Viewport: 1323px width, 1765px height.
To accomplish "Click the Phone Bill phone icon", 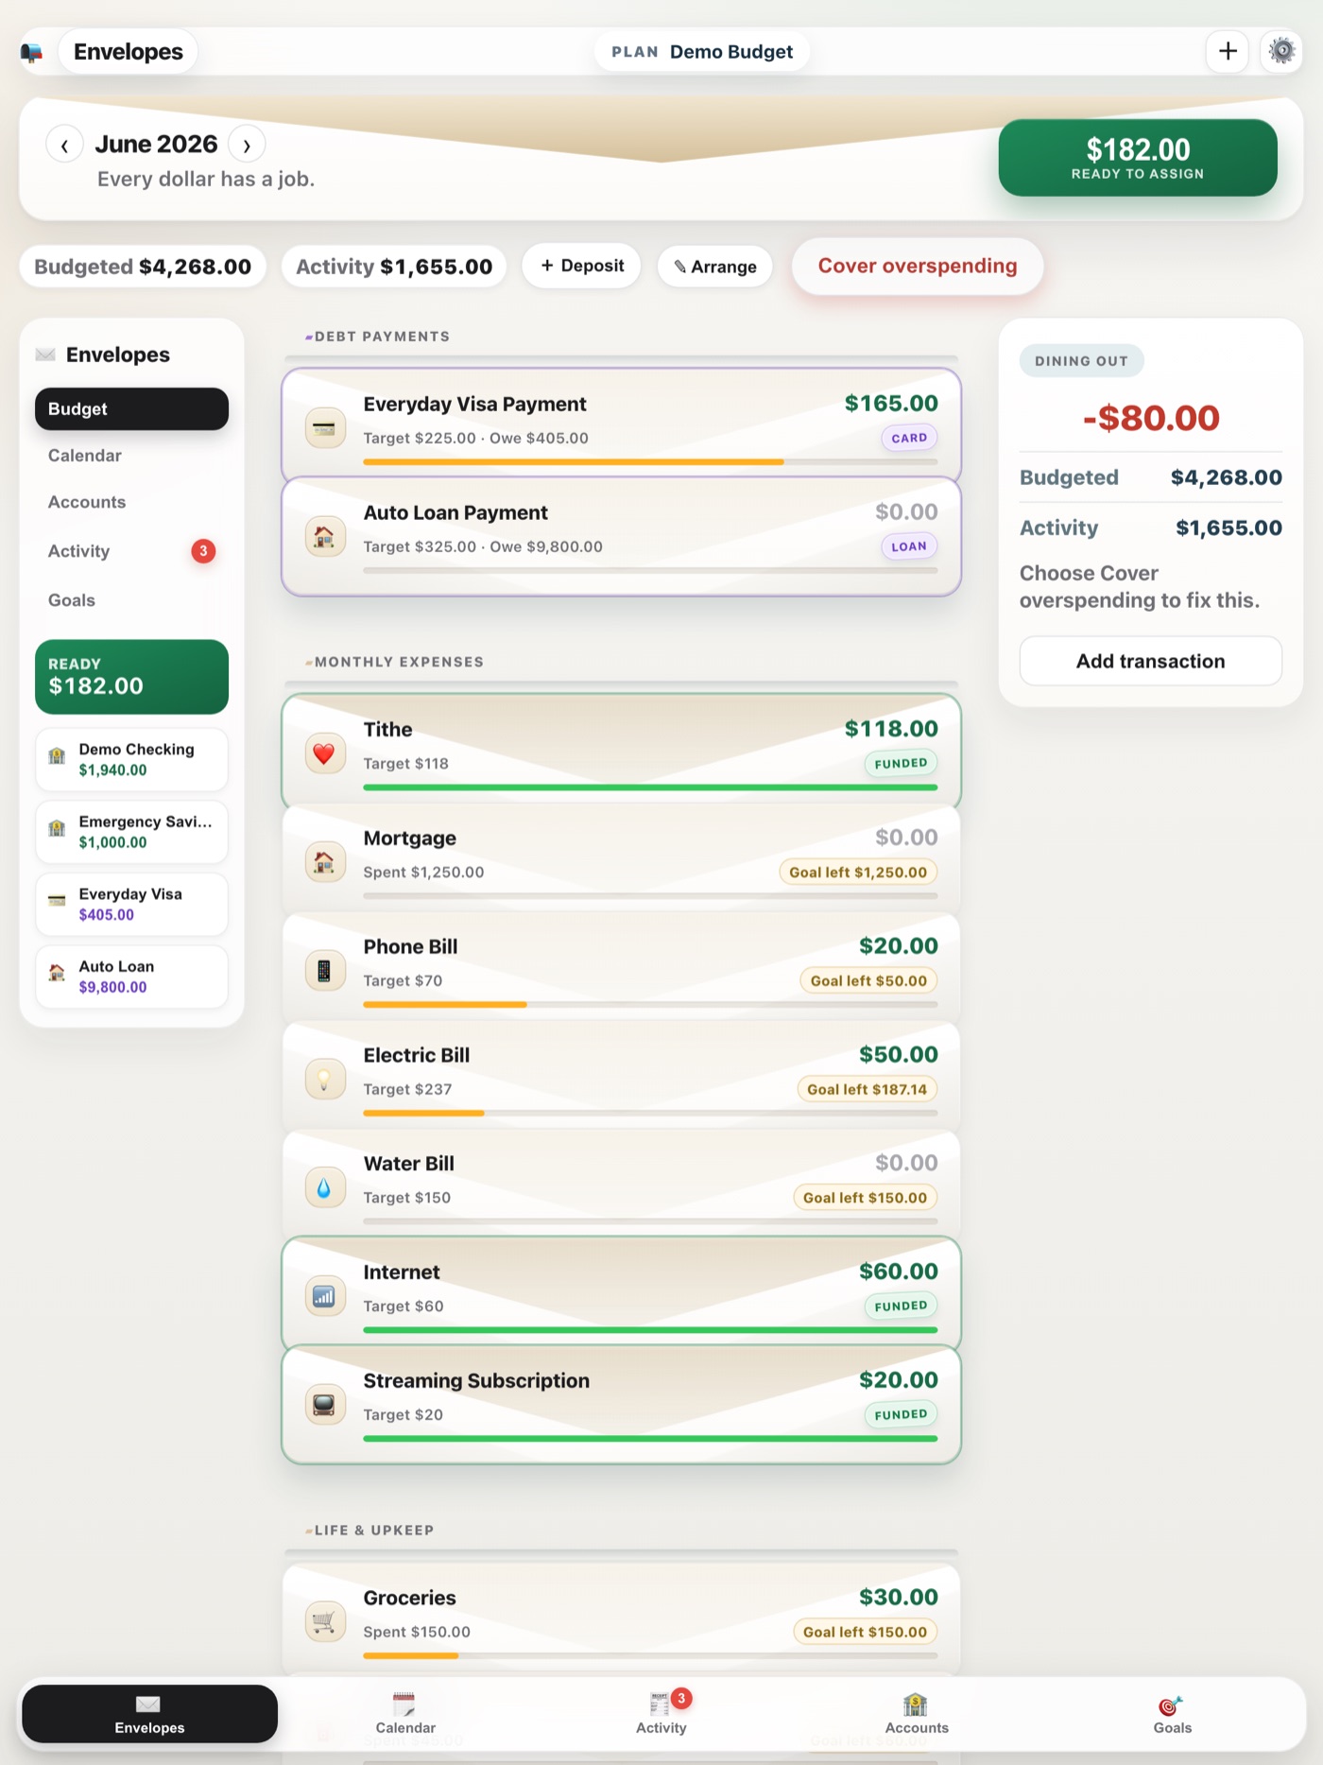I will [324, 971].
